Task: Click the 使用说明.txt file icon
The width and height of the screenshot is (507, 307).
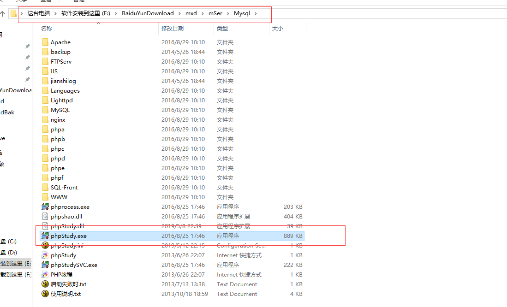Action: (45, 294)
